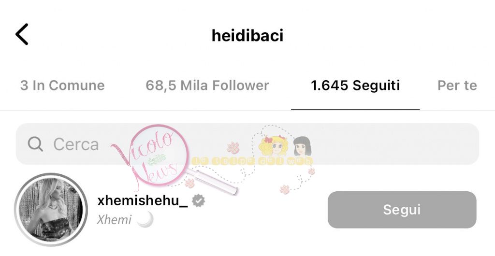Tap the Xhemi display name

tap(114, 220)
